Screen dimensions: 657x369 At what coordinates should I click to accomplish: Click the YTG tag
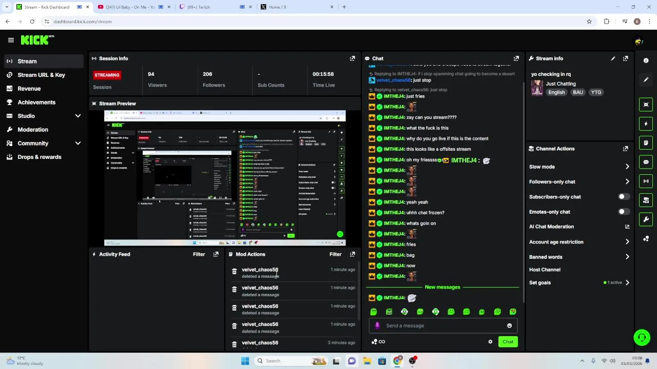point(596,92)
